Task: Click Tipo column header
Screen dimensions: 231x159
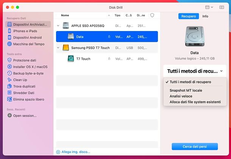Action: point(117,15)
